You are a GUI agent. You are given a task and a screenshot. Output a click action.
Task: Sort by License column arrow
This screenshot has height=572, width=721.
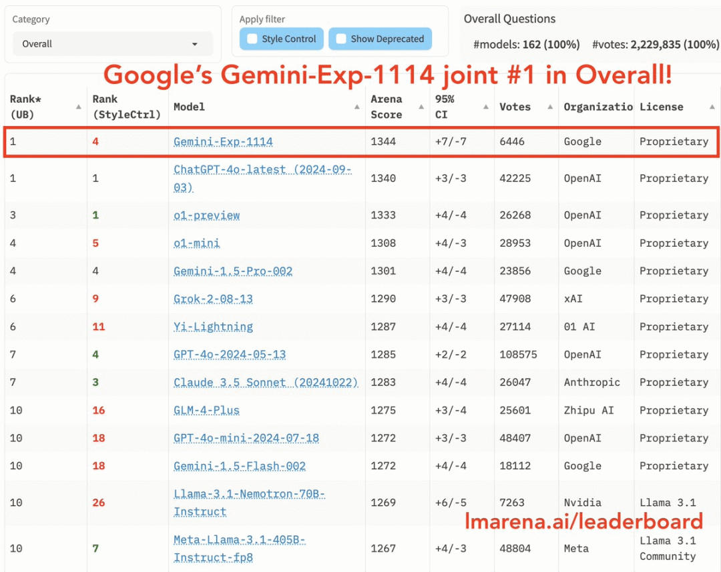(x=712, y=107)
